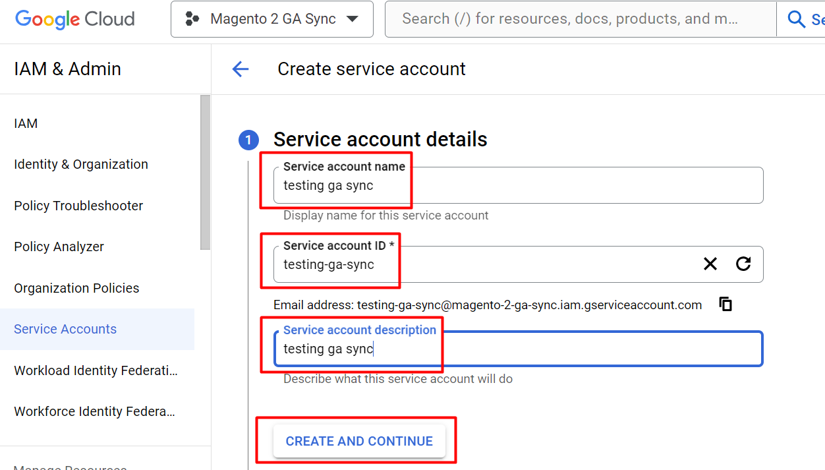Regenerate the Service account ID with refresh icon
Screen dimensions: 825x470
pyautogui.click(x=743, y=264)
